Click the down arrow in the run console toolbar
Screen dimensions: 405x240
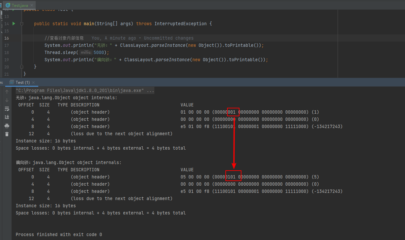(7, 100)
